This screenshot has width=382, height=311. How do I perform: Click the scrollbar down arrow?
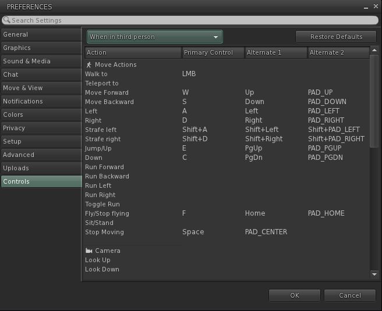[374, 274]
